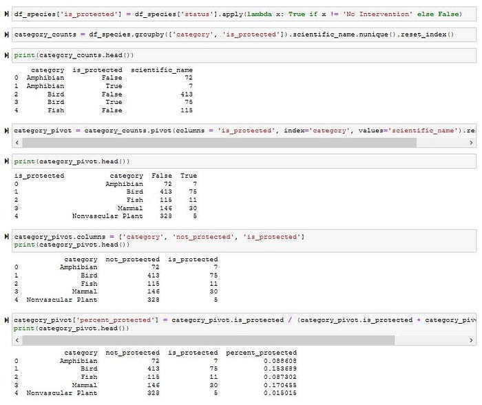This screenshot has width=482, height=405.
Task: Click value 413 in category_counts output
Action: point(187,94)
